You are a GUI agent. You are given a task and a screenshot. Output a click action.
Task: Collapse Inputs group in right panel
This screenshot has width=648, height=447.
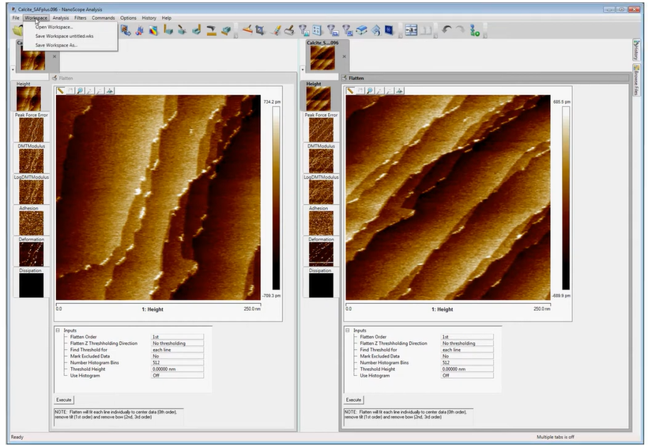coord(348,330)
